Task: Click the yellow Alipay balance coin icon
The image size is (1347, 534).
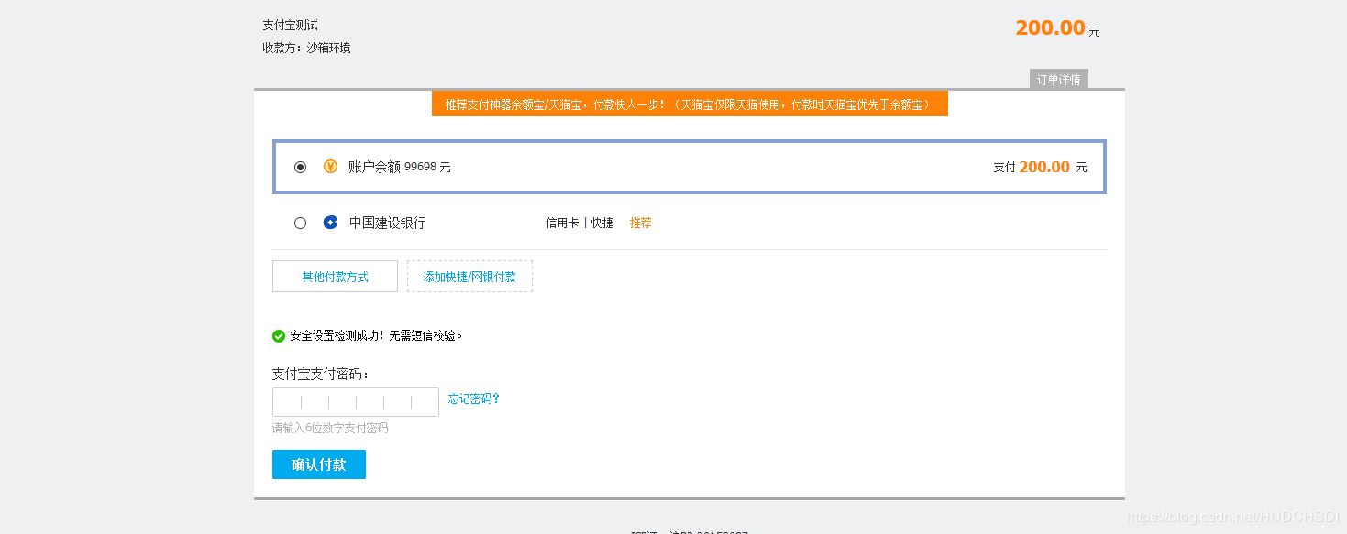Action: pyautogui.click(x=330, y=167)
